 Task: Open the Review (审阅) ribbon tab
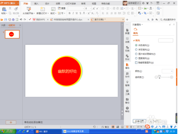click(83, 4)
